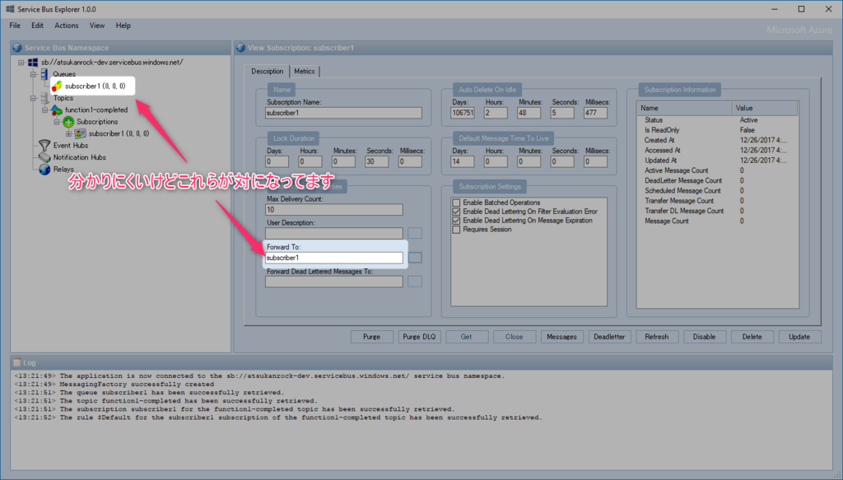
Task: Collapse the Queues tree node
Action: pyautogui.click(x=33, y=74)
